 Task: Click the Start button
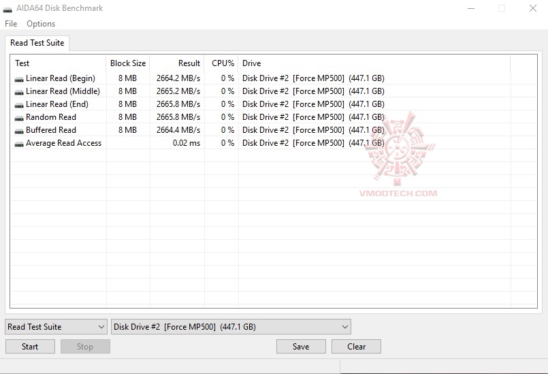pyautogui.click(x=30, y=346)
